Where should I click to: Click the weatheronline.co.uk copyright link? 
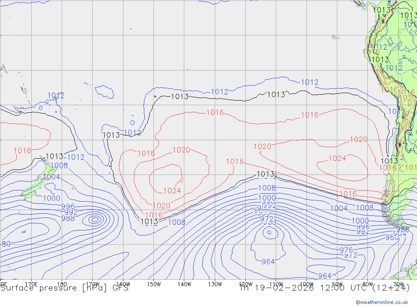click(382, 302)
